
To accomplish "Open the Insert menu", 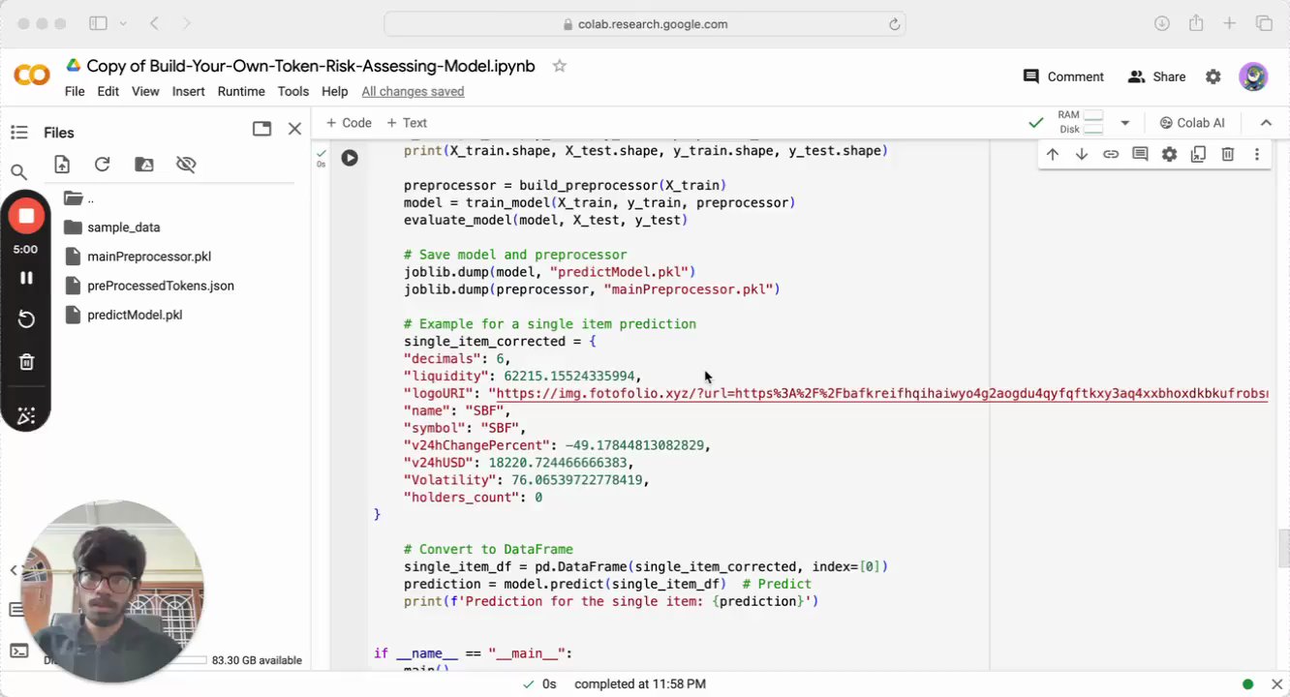I will (188, 91).
